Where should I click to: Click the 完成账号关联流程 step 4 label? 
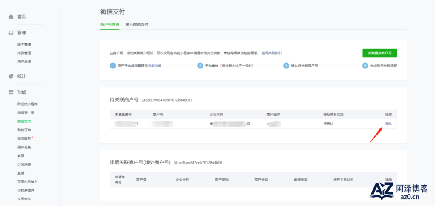point(384,66)
